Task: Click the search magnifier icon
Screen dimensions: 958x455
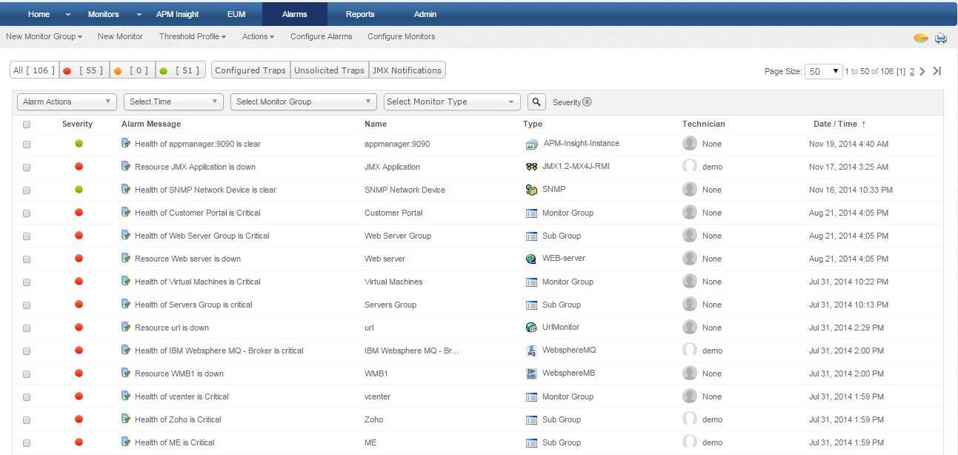Action: point(536,102)
